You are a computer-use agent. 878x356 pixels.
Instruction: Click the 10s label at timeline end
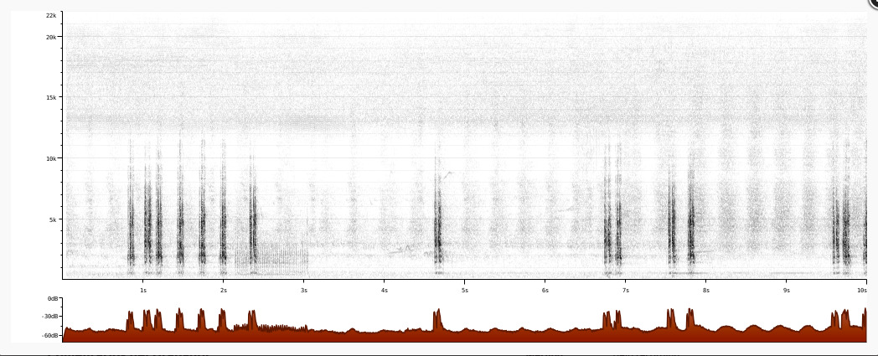(862, 290)
